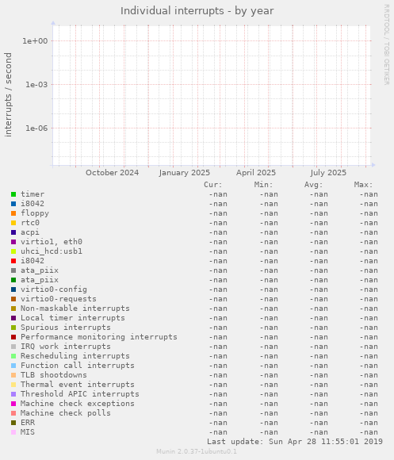
Task: Click the Munin 2.0.37 version footer
Action: click(x=197, y=451)
